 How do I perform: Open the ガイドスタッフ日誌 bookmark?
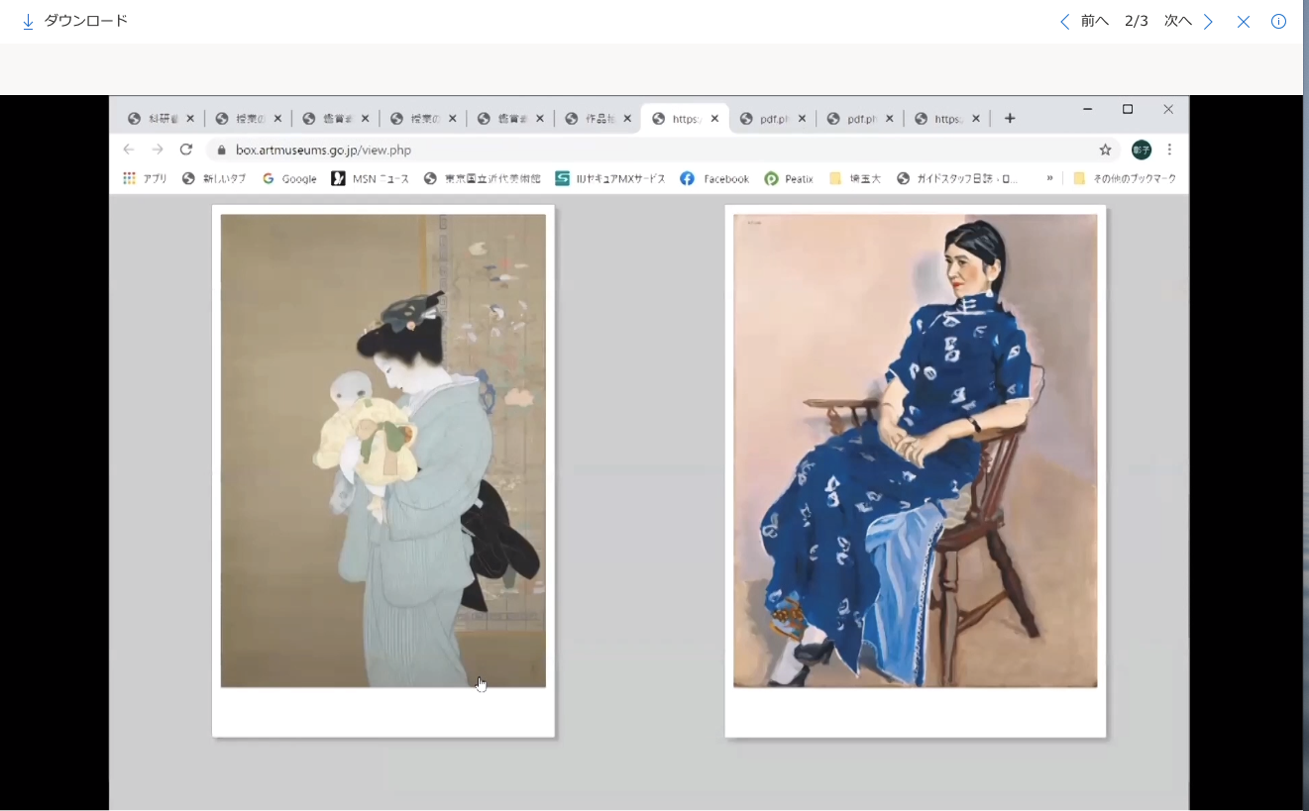957,179
